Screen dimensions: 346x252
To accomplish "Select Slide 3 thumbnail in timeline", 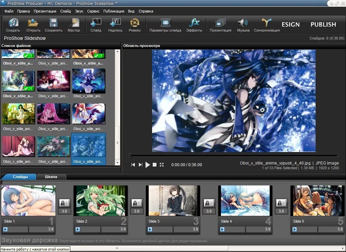I will tap(173, 201).
